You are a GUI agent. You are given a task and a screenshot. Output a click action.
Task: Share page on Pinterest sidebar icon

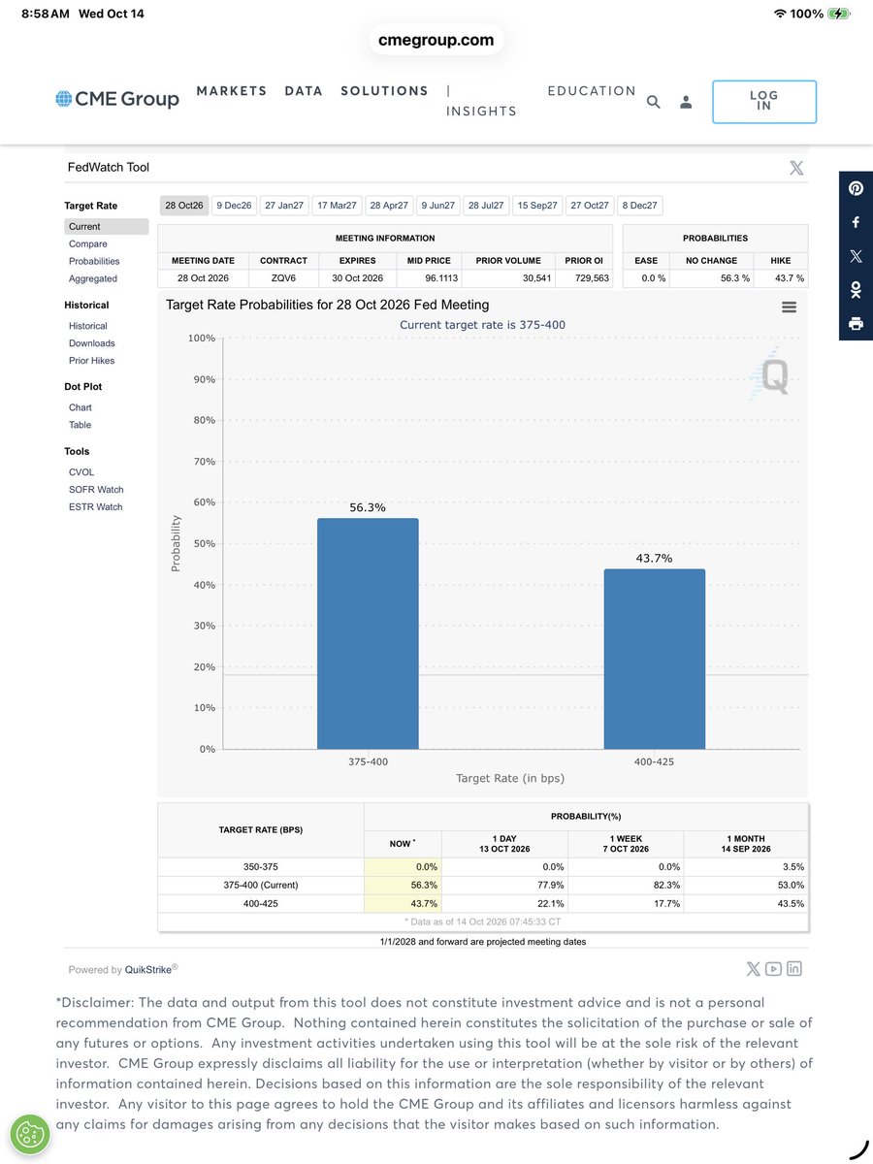(856, 188)
